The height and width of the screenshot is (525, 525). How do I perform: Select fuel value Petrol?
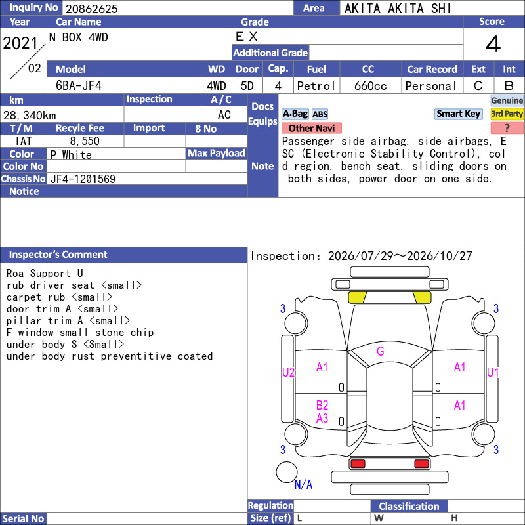click(x=316, y=86)
